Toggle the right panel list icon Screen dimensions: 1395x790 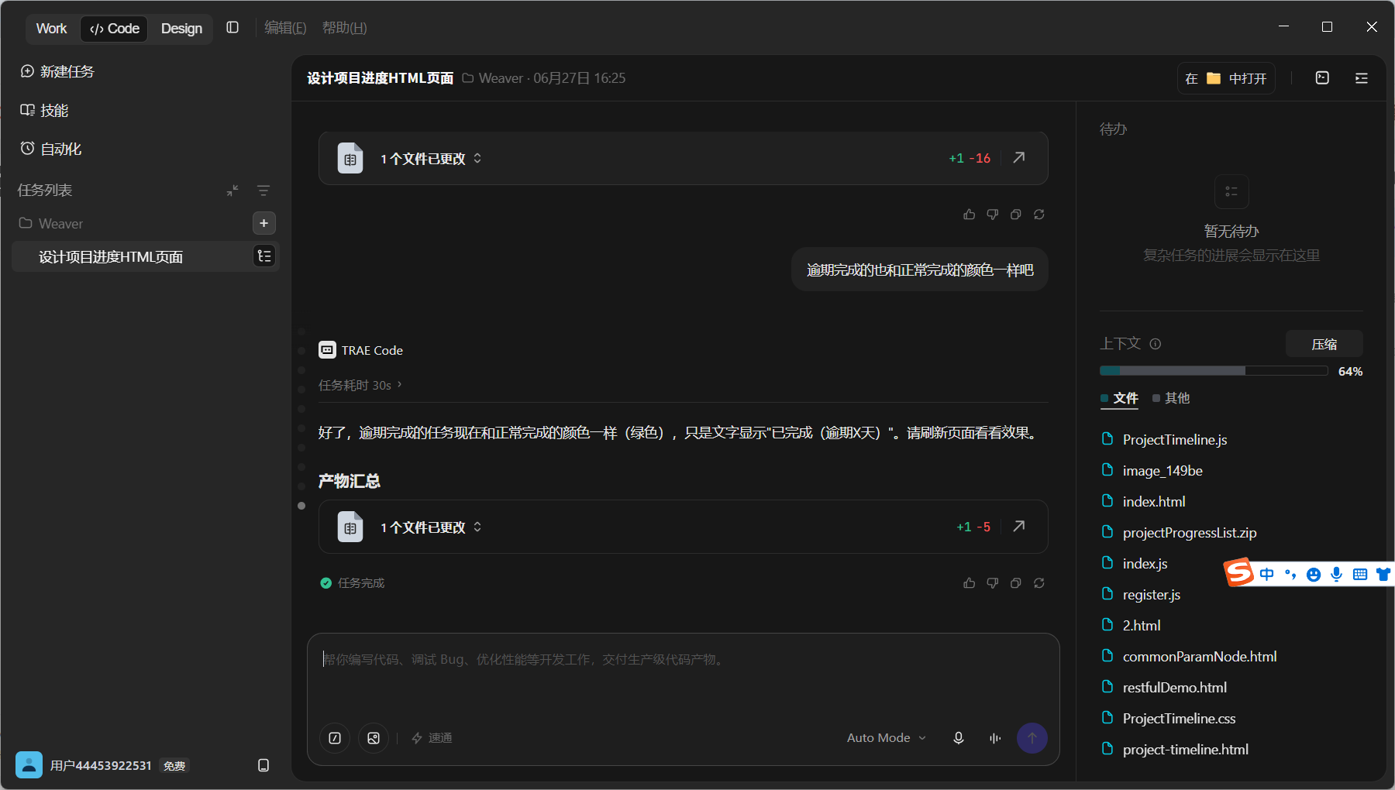[x=1361, y=78]
